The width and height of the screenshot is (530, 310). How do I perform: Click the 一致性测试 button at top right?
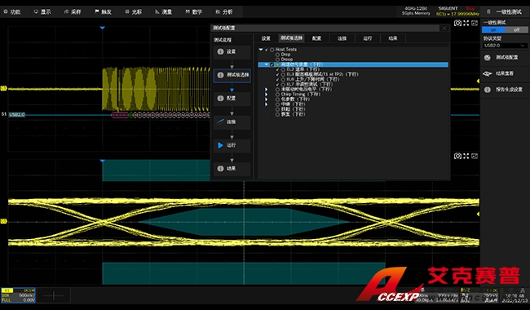point(505,12)
